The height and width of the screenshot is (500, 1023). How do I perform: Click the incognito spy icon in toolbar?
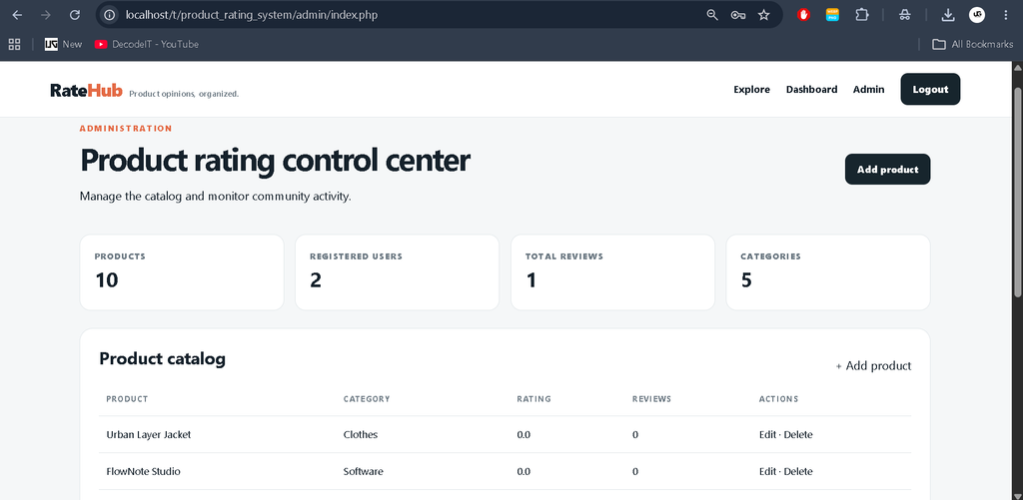[x=905, y=15]
